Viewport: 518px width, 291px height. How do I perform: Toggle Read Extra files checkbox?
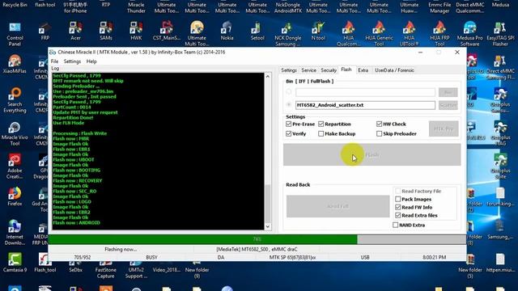click(x=397, y=215)
